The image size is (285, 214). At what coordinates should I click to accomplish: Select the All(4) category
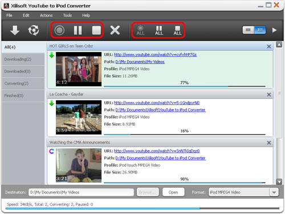[x=23, y=47]
